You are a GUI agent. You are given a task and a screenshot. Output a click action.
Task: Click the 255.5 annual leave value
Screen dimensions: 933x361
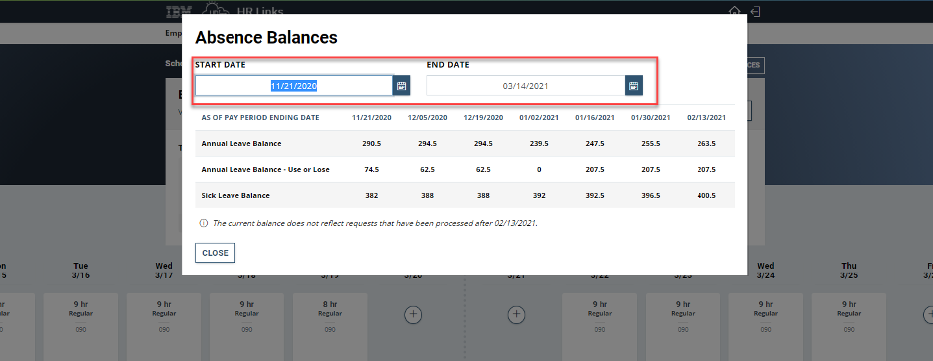tap(651, 143)
